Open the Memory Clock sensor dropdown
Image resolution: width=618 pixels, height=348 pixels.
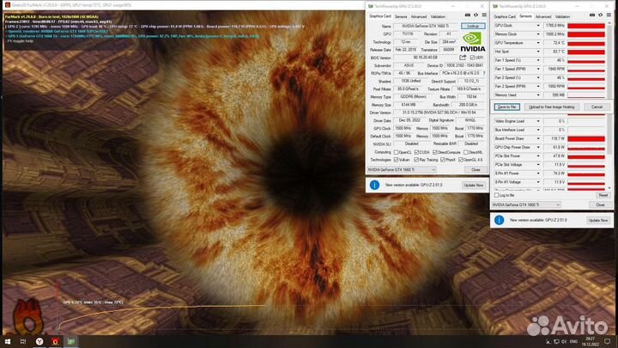tap(538, 34)
